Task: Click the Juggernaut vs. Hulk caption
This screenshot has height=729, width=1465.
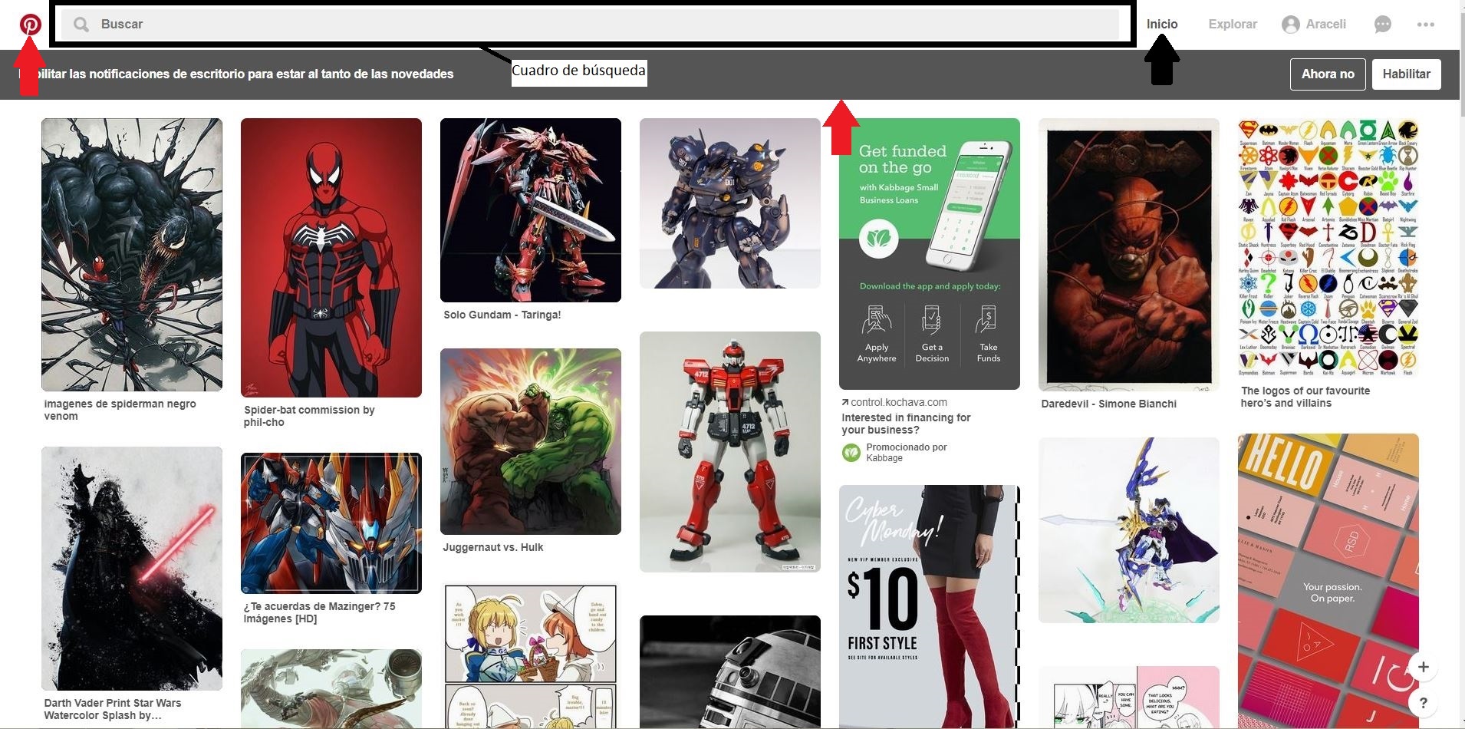Action: click(493, 547)
